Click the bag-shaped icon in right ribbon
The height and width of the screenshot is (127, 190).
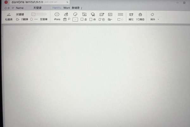point(140,15)
